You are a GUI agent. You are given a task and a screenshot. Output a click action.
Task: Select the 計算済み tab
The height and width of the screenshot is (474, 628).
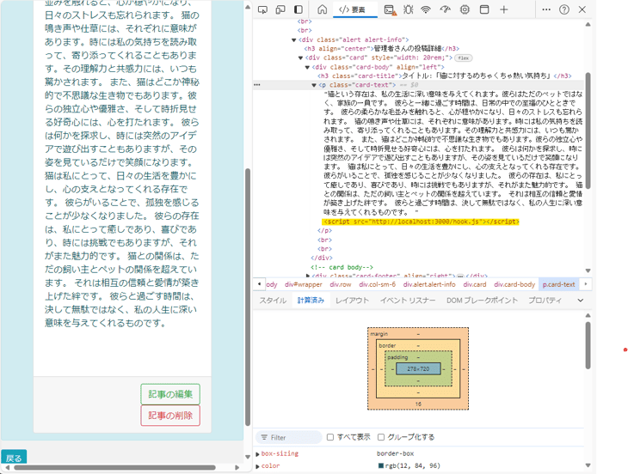tap(311, 301)
